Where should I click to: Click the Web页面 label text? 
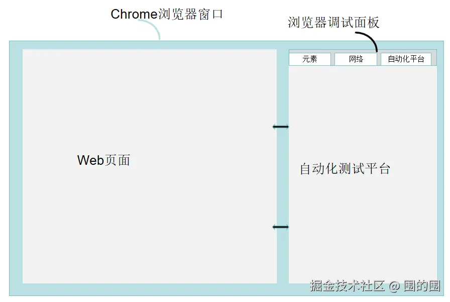(x=103, y=160)
